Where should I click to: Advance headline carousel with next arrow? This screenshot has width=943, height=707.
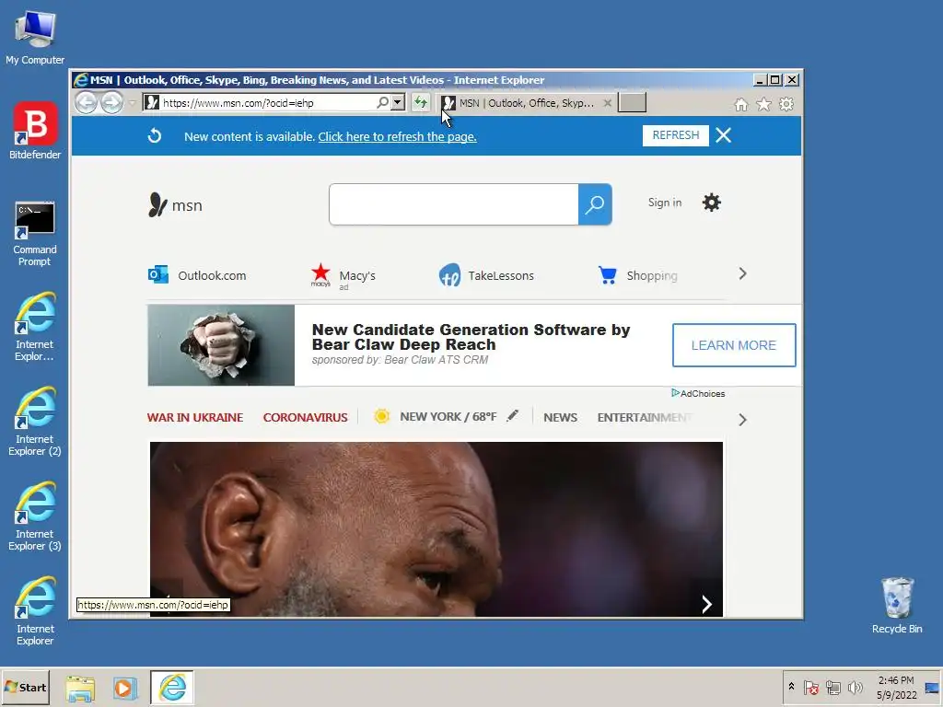point(706,604)
